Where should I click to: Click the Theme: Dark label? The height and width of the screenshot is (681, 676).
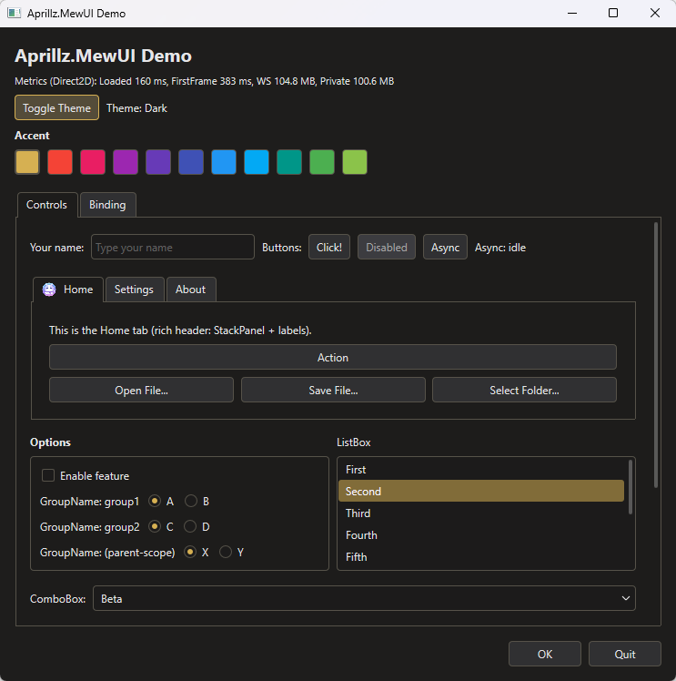click(136, 107)
